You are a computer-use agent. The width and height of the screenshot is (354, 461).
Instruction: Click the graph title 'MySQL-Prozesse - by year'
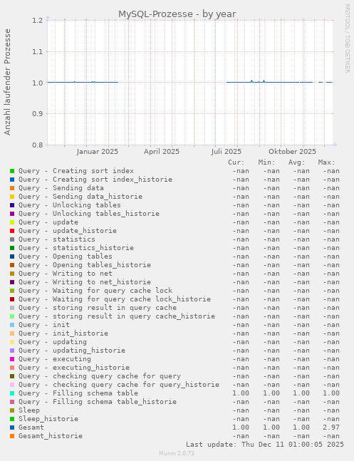pyautogui.click(x=177, y=14)
